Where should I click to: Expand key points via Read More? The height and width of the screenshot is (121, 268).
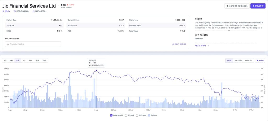[x=202, y=45]
